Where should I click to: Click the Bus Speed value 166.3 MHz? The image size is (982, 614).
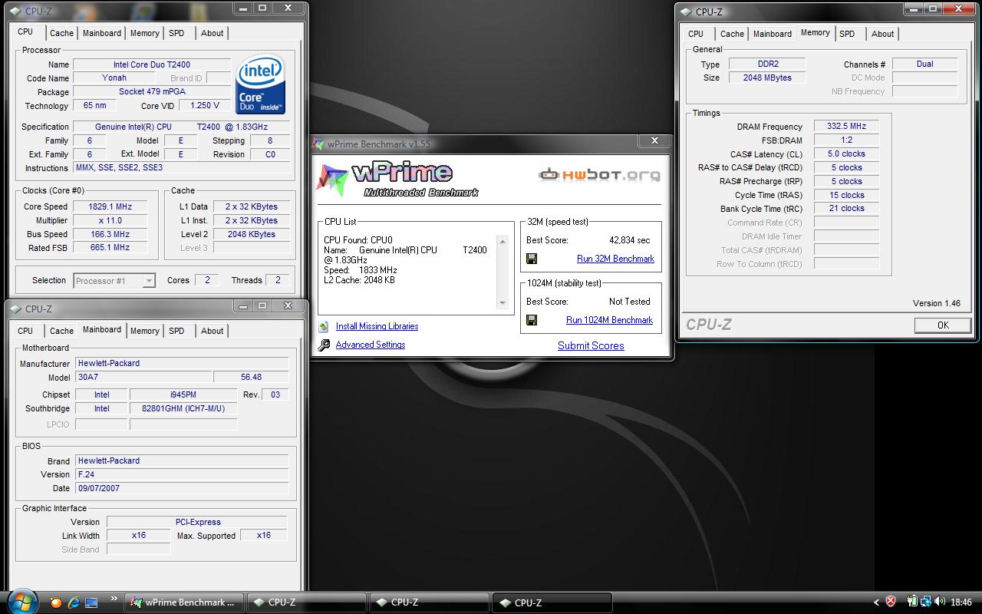point(110,234)
